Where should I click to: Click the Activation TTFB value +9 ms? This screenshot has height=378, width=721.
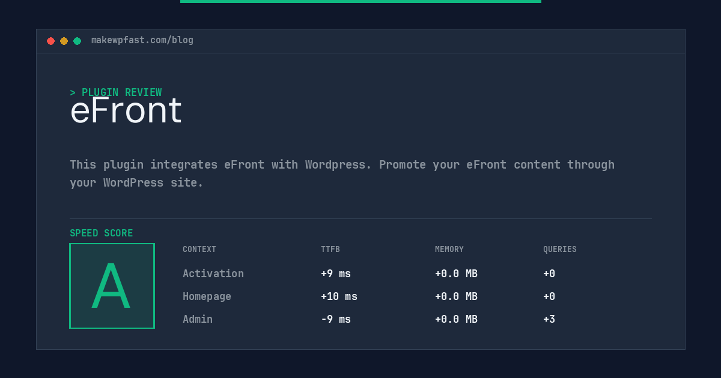pyautogui.click(x=336, y=274)
